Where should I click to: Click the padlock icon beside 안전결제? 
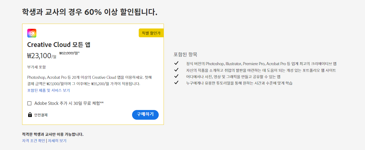click(30, 115)
